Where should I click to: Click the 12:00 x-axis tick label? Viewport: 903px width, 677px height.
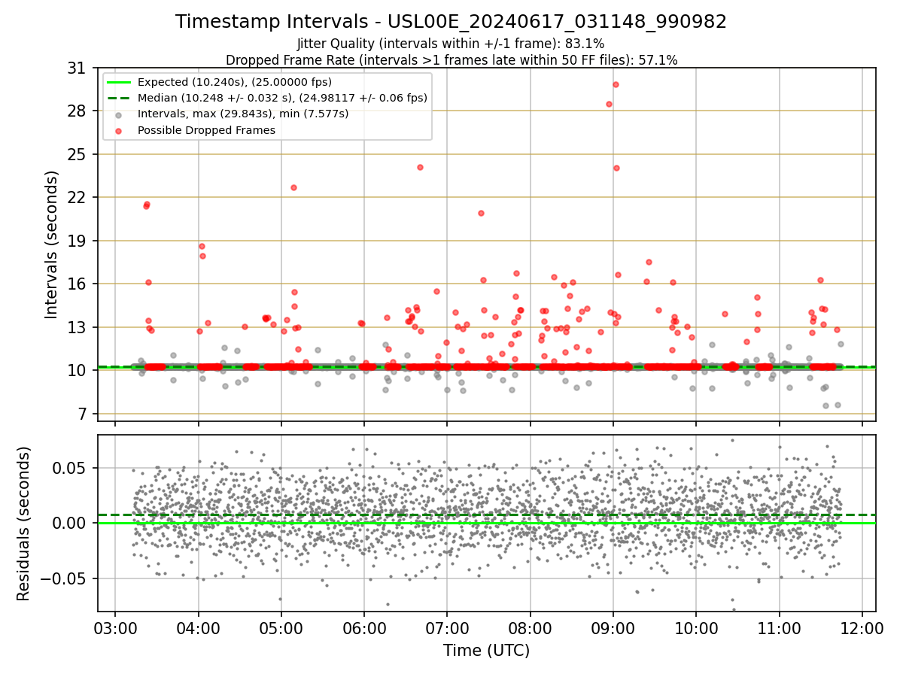862,627
